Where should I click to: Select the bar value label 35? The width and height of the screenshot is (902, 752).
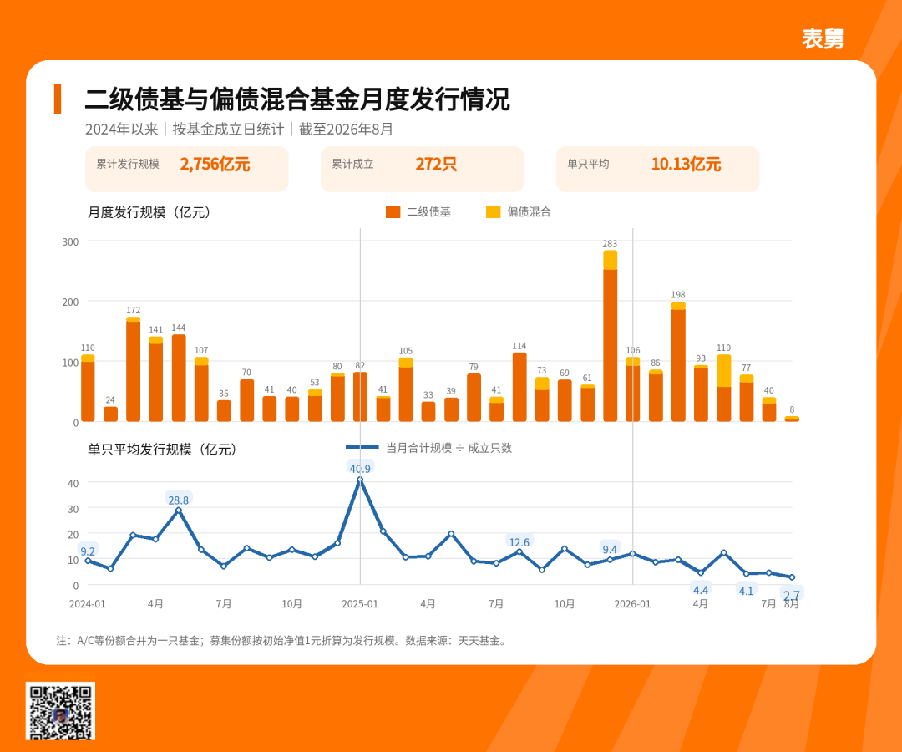pos(224,394)
